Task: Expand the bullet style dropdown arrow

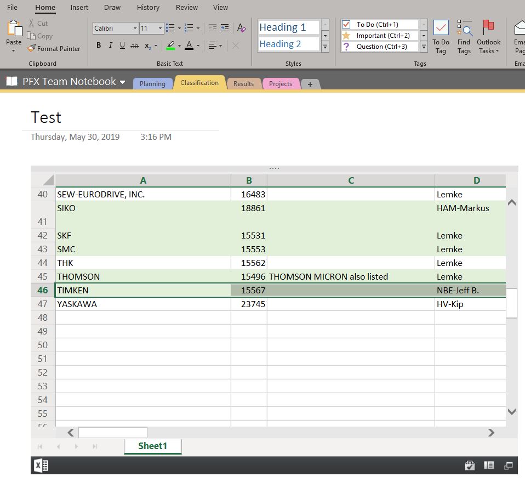Action: coord(179,28)
